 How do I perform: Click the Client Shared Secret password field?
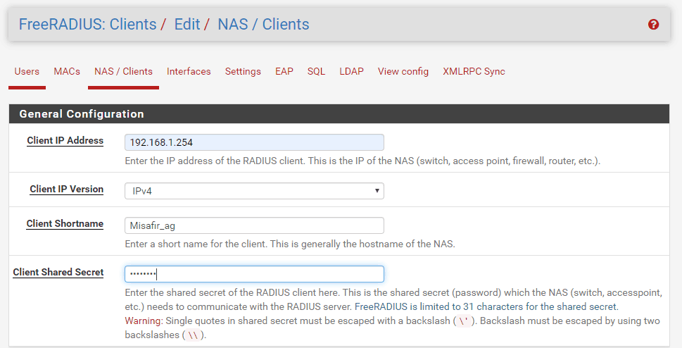pos(254,274)
